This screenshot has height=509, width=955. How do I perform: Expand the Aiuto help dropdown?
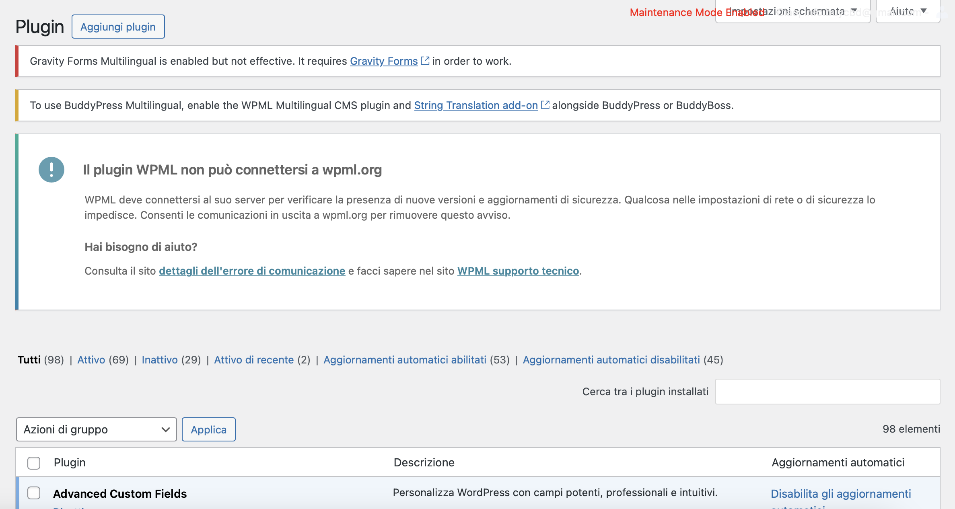coord(908,11)
